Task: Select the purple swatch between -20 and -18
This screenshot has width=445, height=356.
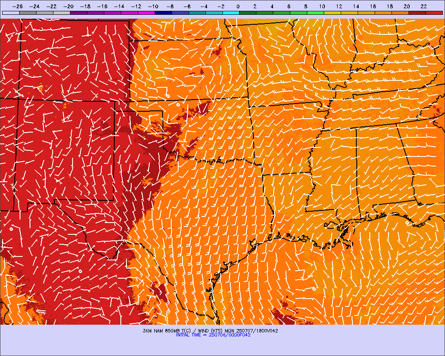Action: pyautogui.click(x=78, y=13)
